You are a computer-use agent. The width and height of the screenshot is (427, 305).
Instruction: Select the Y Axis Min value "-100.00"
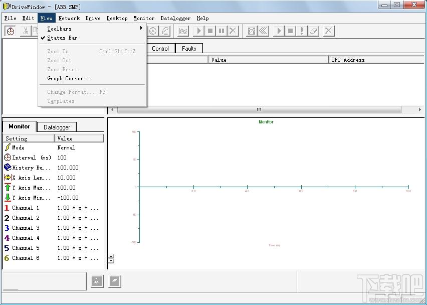pyautogui.click(x=68, y=198)
